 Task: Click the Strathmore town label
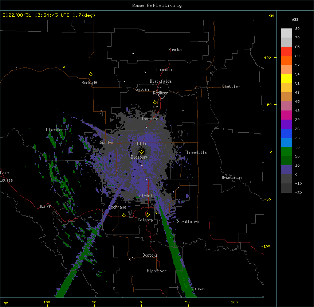coord(188,222)
